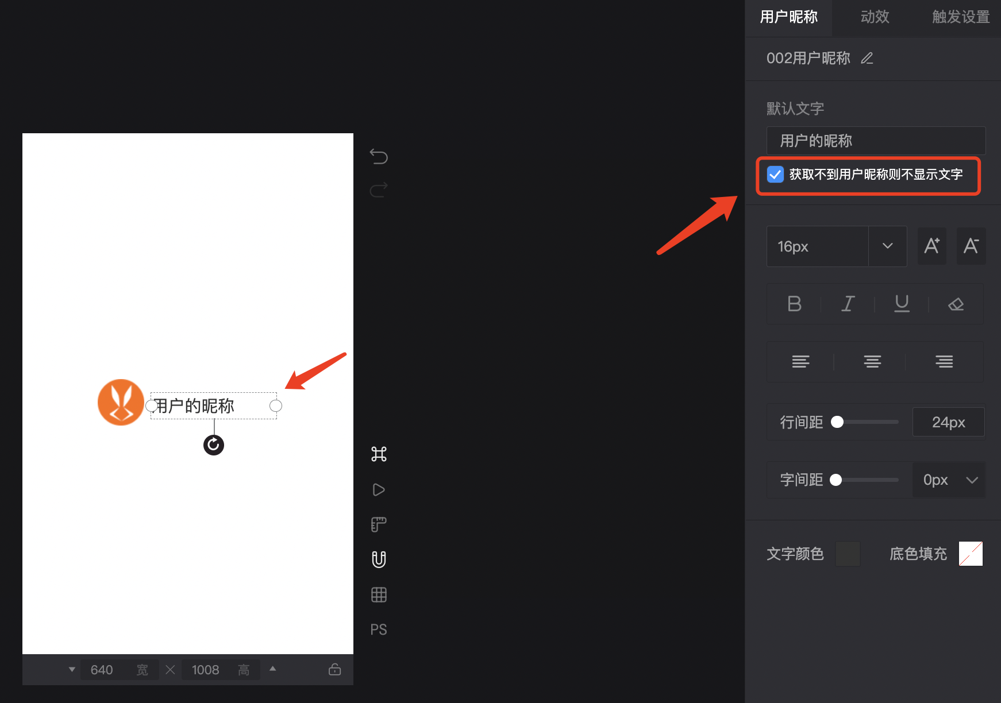Open the 底色填充 color swatch

point(971,554)
